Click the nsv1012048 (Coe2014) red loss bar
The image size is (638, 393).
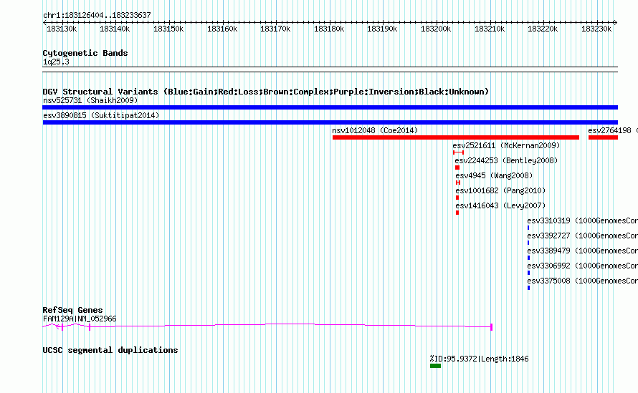456,137
